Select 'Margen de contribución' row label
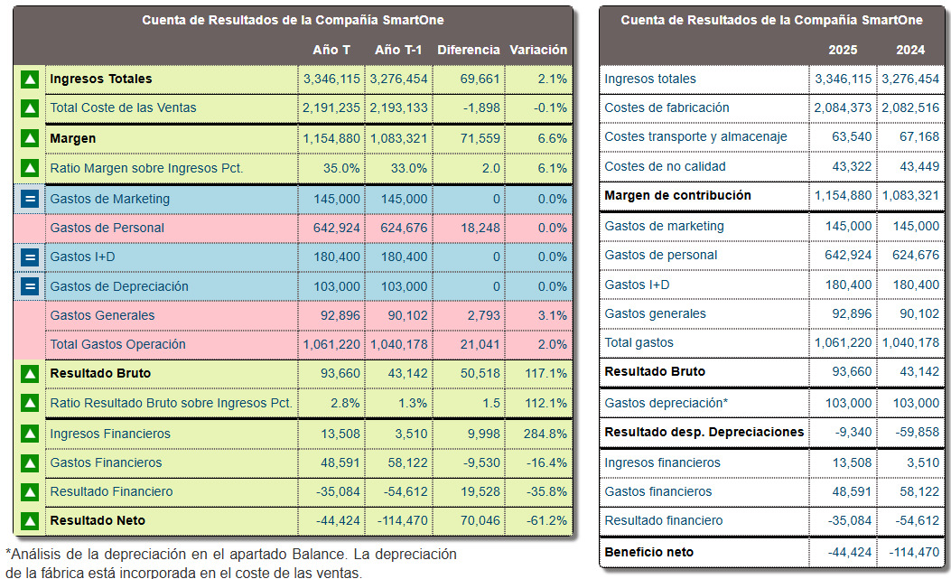The height and width of the screenshot is (579, 951). pyautogui.click(x=677, y=195)
